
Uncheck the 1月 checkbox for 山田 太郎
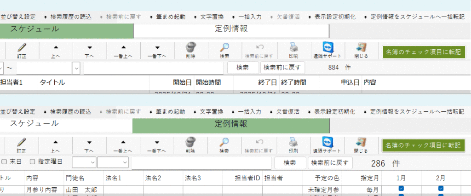(401, 189)
